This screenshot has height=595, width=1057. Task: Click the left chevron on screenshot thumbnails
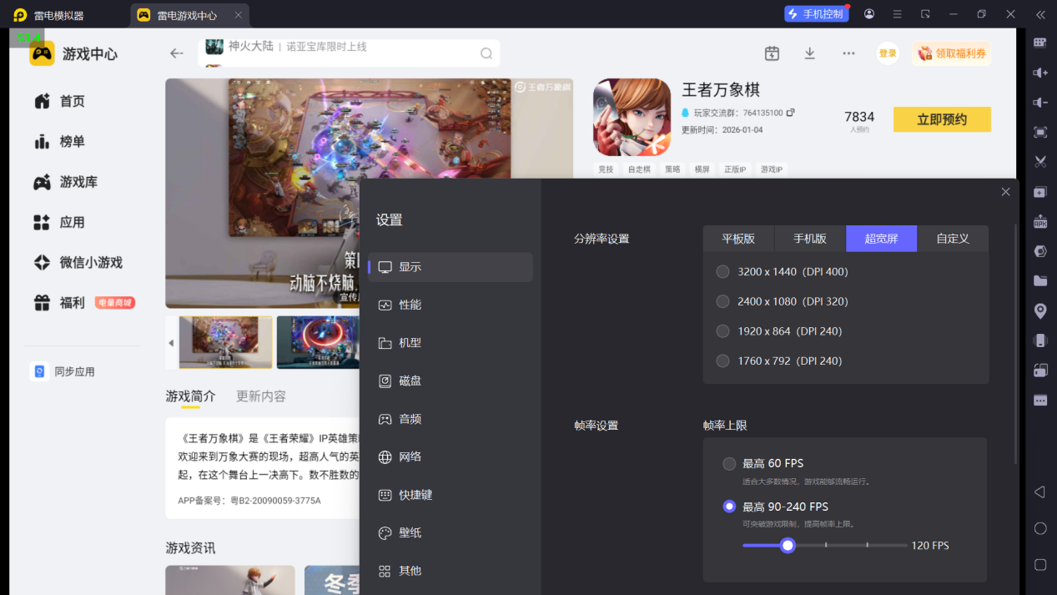click(172, 342)
